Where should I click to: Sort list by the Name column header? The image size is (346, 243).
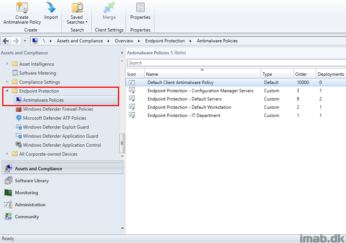(202, 74)
